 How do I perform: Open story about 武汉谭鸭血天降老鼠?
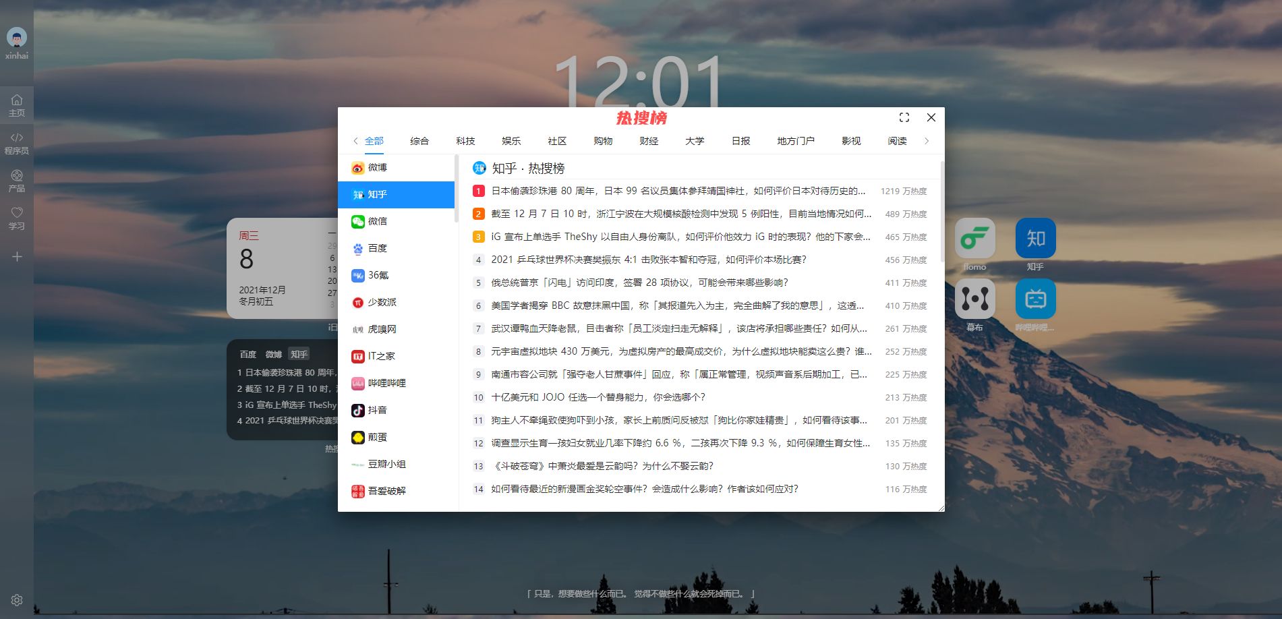pyautogui.click(x=679, y=328)
